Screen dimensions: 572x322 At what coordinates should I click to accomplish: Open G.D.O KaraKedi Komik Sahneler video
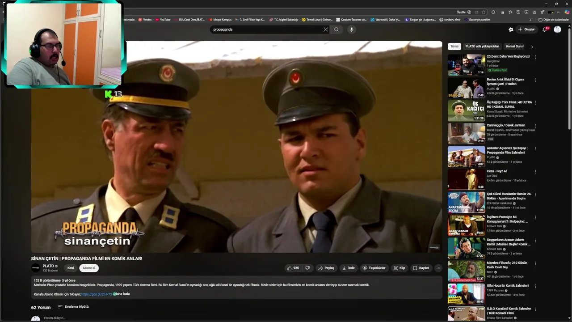tap(466, 314)
